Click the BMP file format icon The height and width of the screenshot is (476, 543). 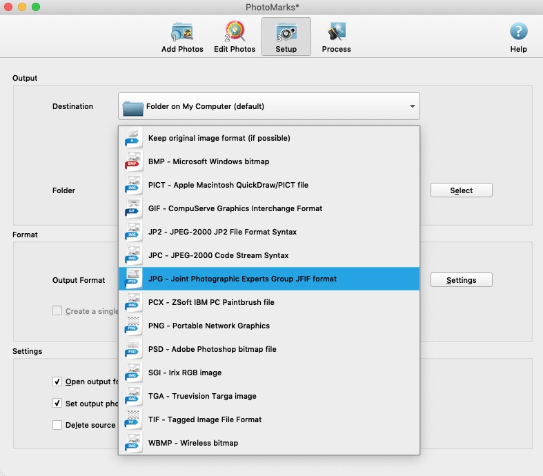133,161
